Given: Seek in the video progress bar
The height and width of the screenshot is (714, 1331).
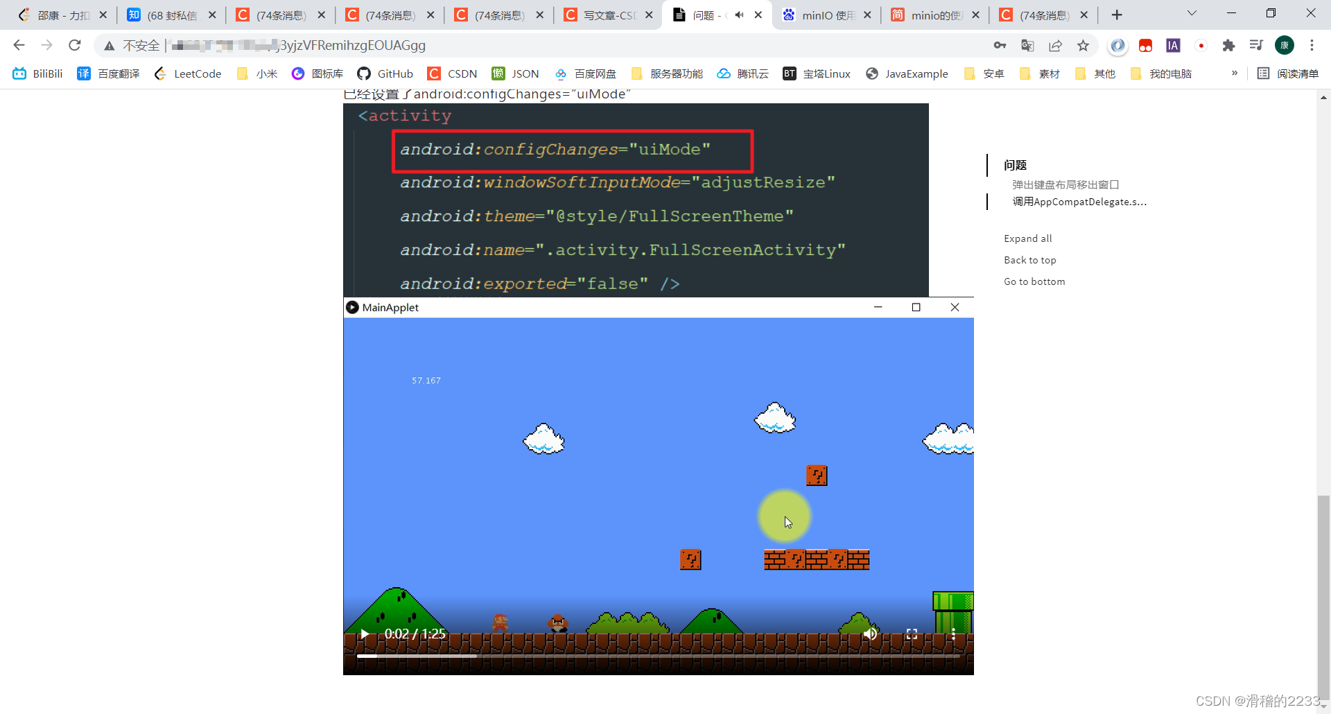Looking at the screenshot, I should [x=658, y=655].
